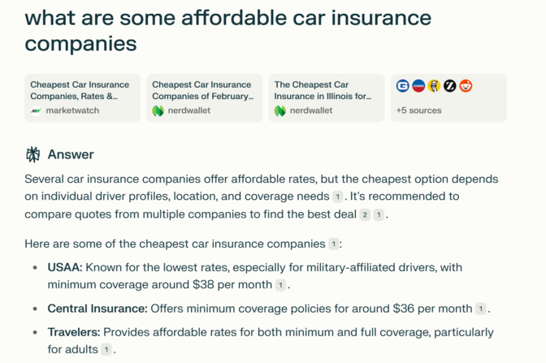The image size is (546, 363).
Task: Click the citation after "$36 per month"
Action: point(481,309)
